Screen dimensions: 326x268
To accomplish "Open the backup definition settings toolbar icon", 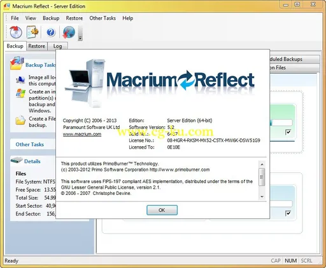I will pos(32,32).
